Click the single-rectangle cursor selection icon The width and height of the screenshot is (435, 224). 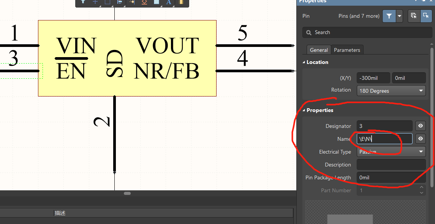[x=426, y=16]
